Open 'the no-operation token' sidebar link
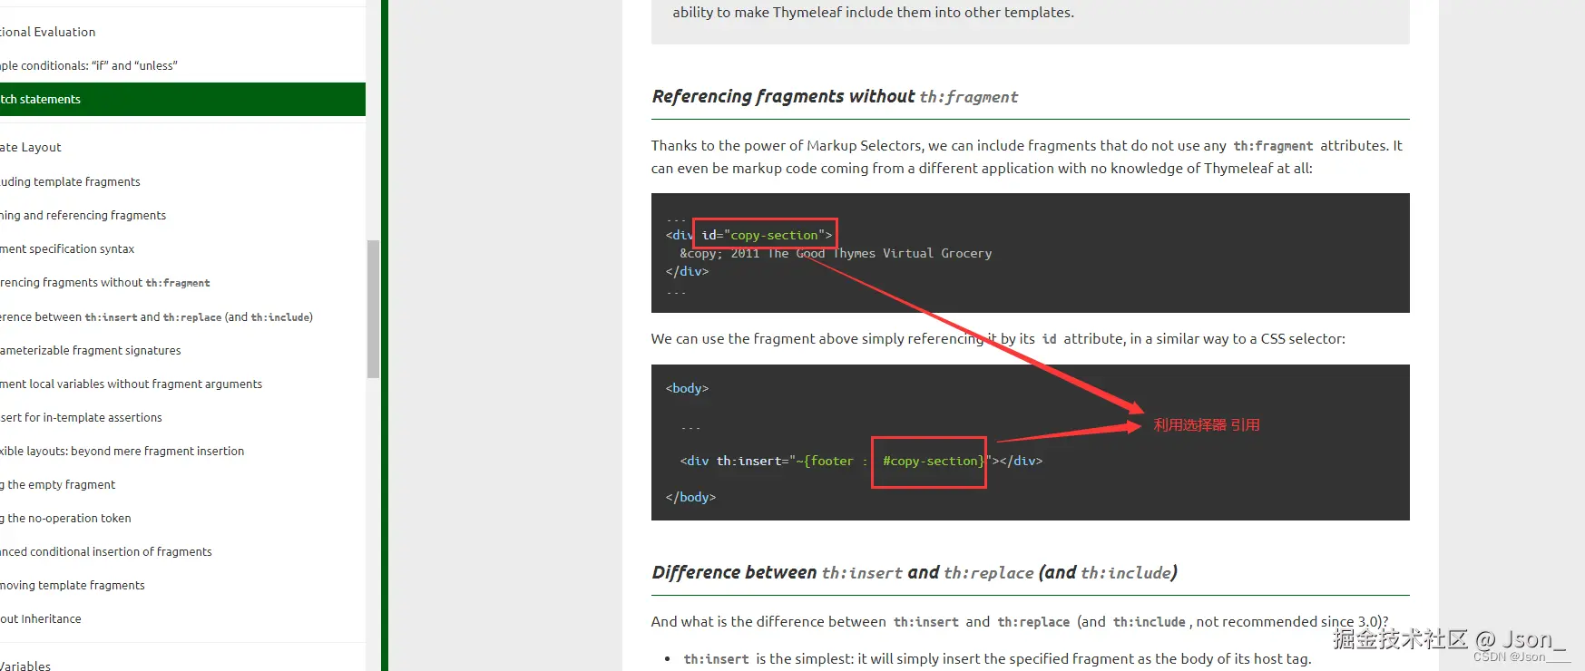The height and width of the screenshot is (671, 1585). [x=65, y=518]
